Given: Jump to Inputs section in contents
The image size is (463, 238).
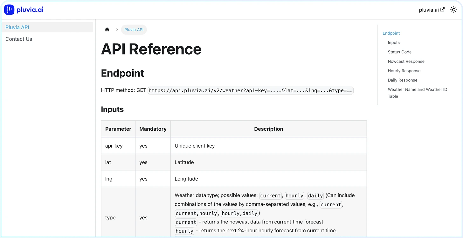Looking at the screenshot, I should click(x=394, y=43).
